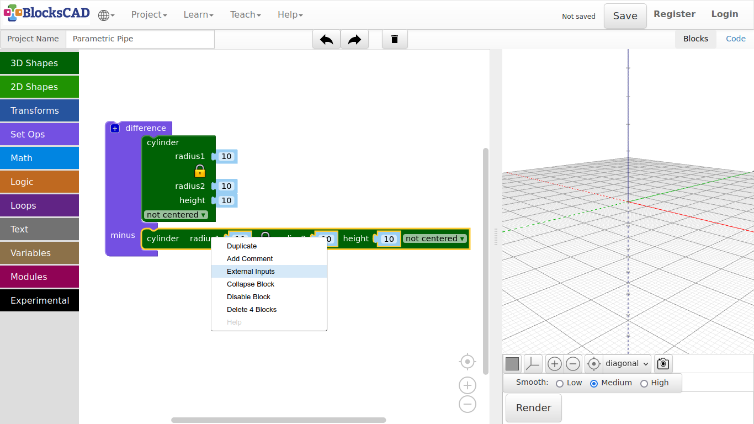Click the trash can delete icon

click(x=395, y=39)
